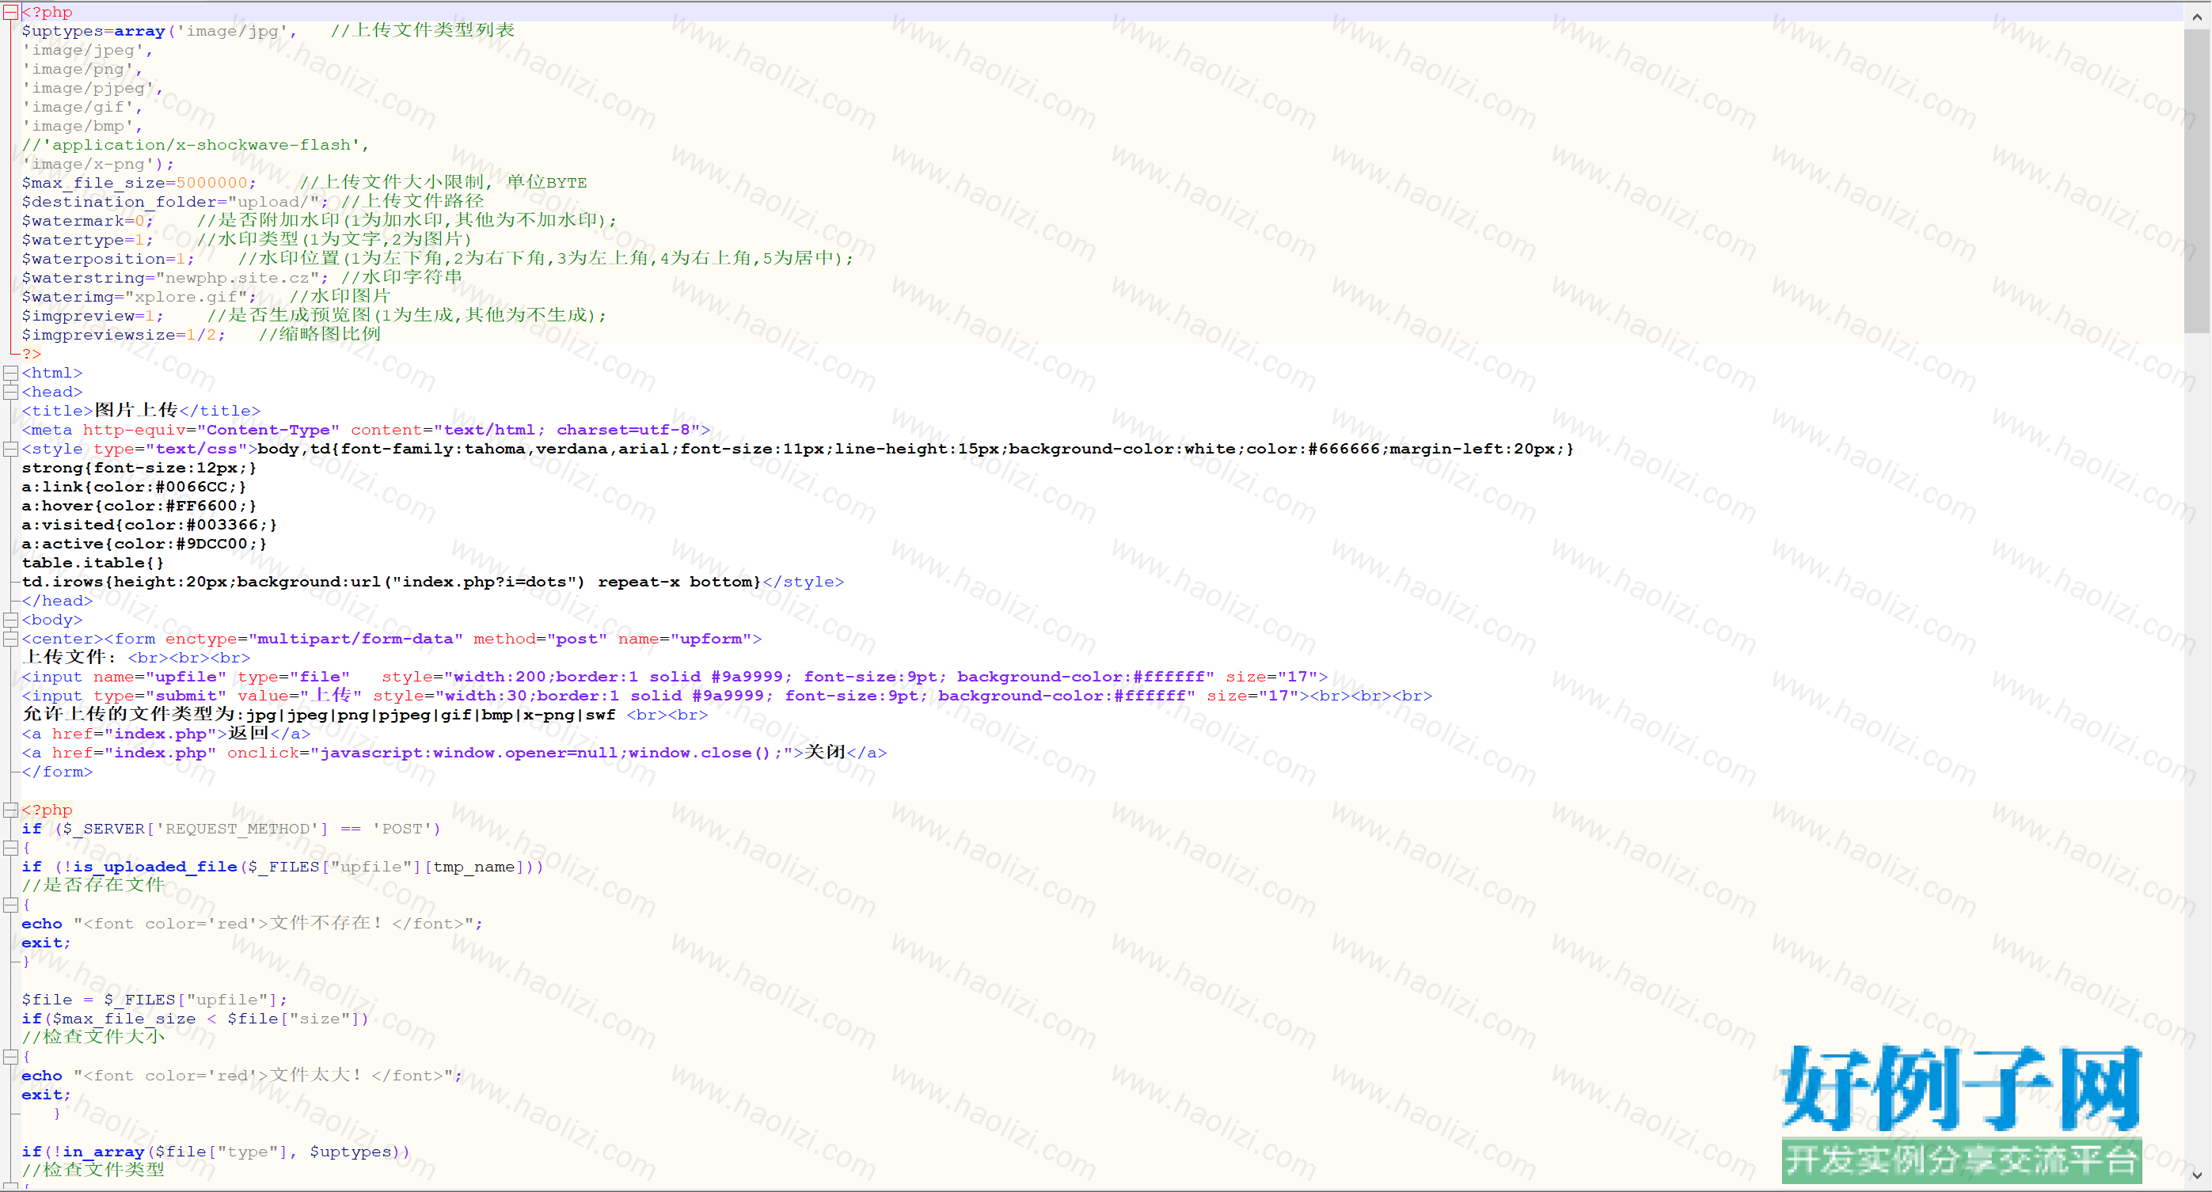Click the $watermark=0; line

click(x=319, y=221)
